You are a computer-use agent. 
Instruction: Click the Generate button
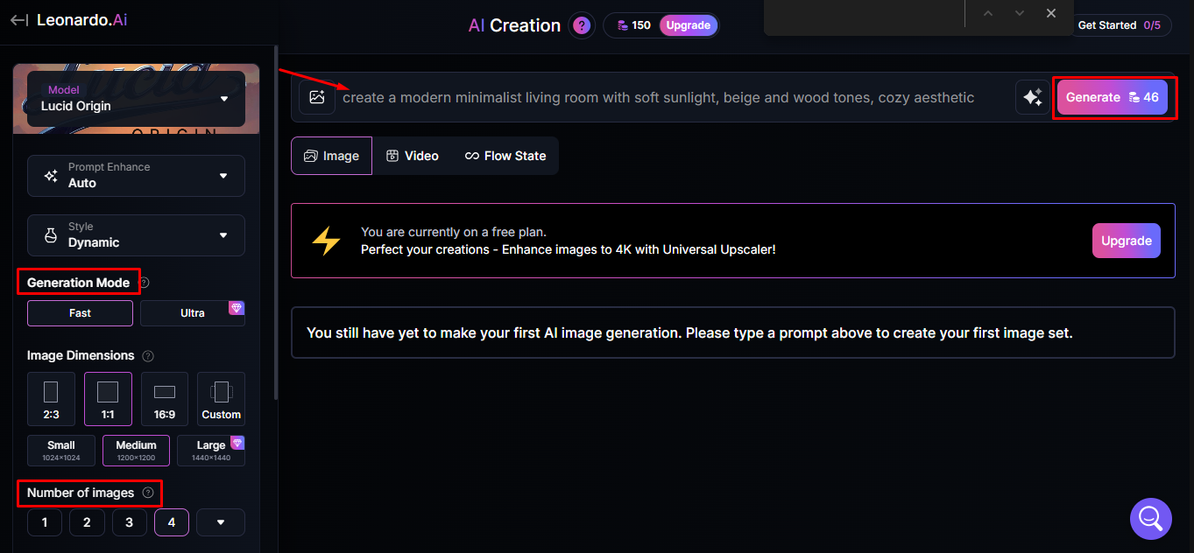(x=1111, y=97)
